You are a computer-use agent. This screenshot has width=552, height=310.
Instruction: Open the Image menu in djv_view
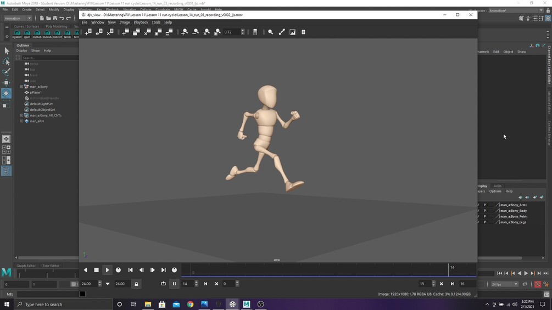pyautogui.click(x=124, y=22)
